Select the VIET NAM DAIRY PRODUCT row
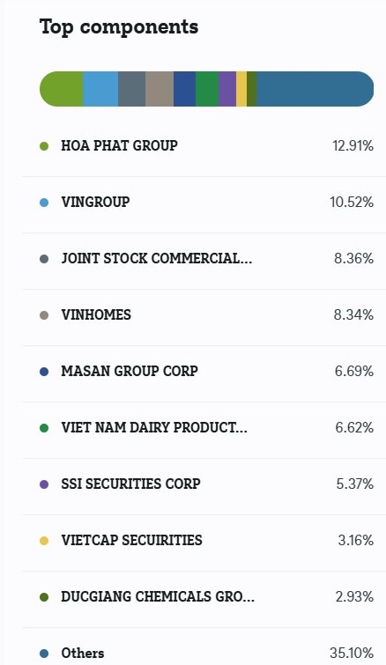386x665 pixels. (x=204, y=427)
